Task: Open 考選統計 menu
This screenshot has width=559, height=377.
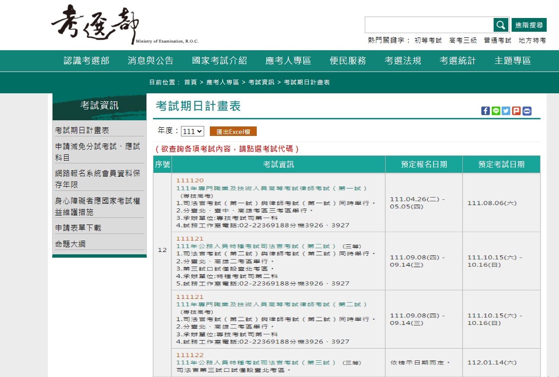Action: [458, 61]
